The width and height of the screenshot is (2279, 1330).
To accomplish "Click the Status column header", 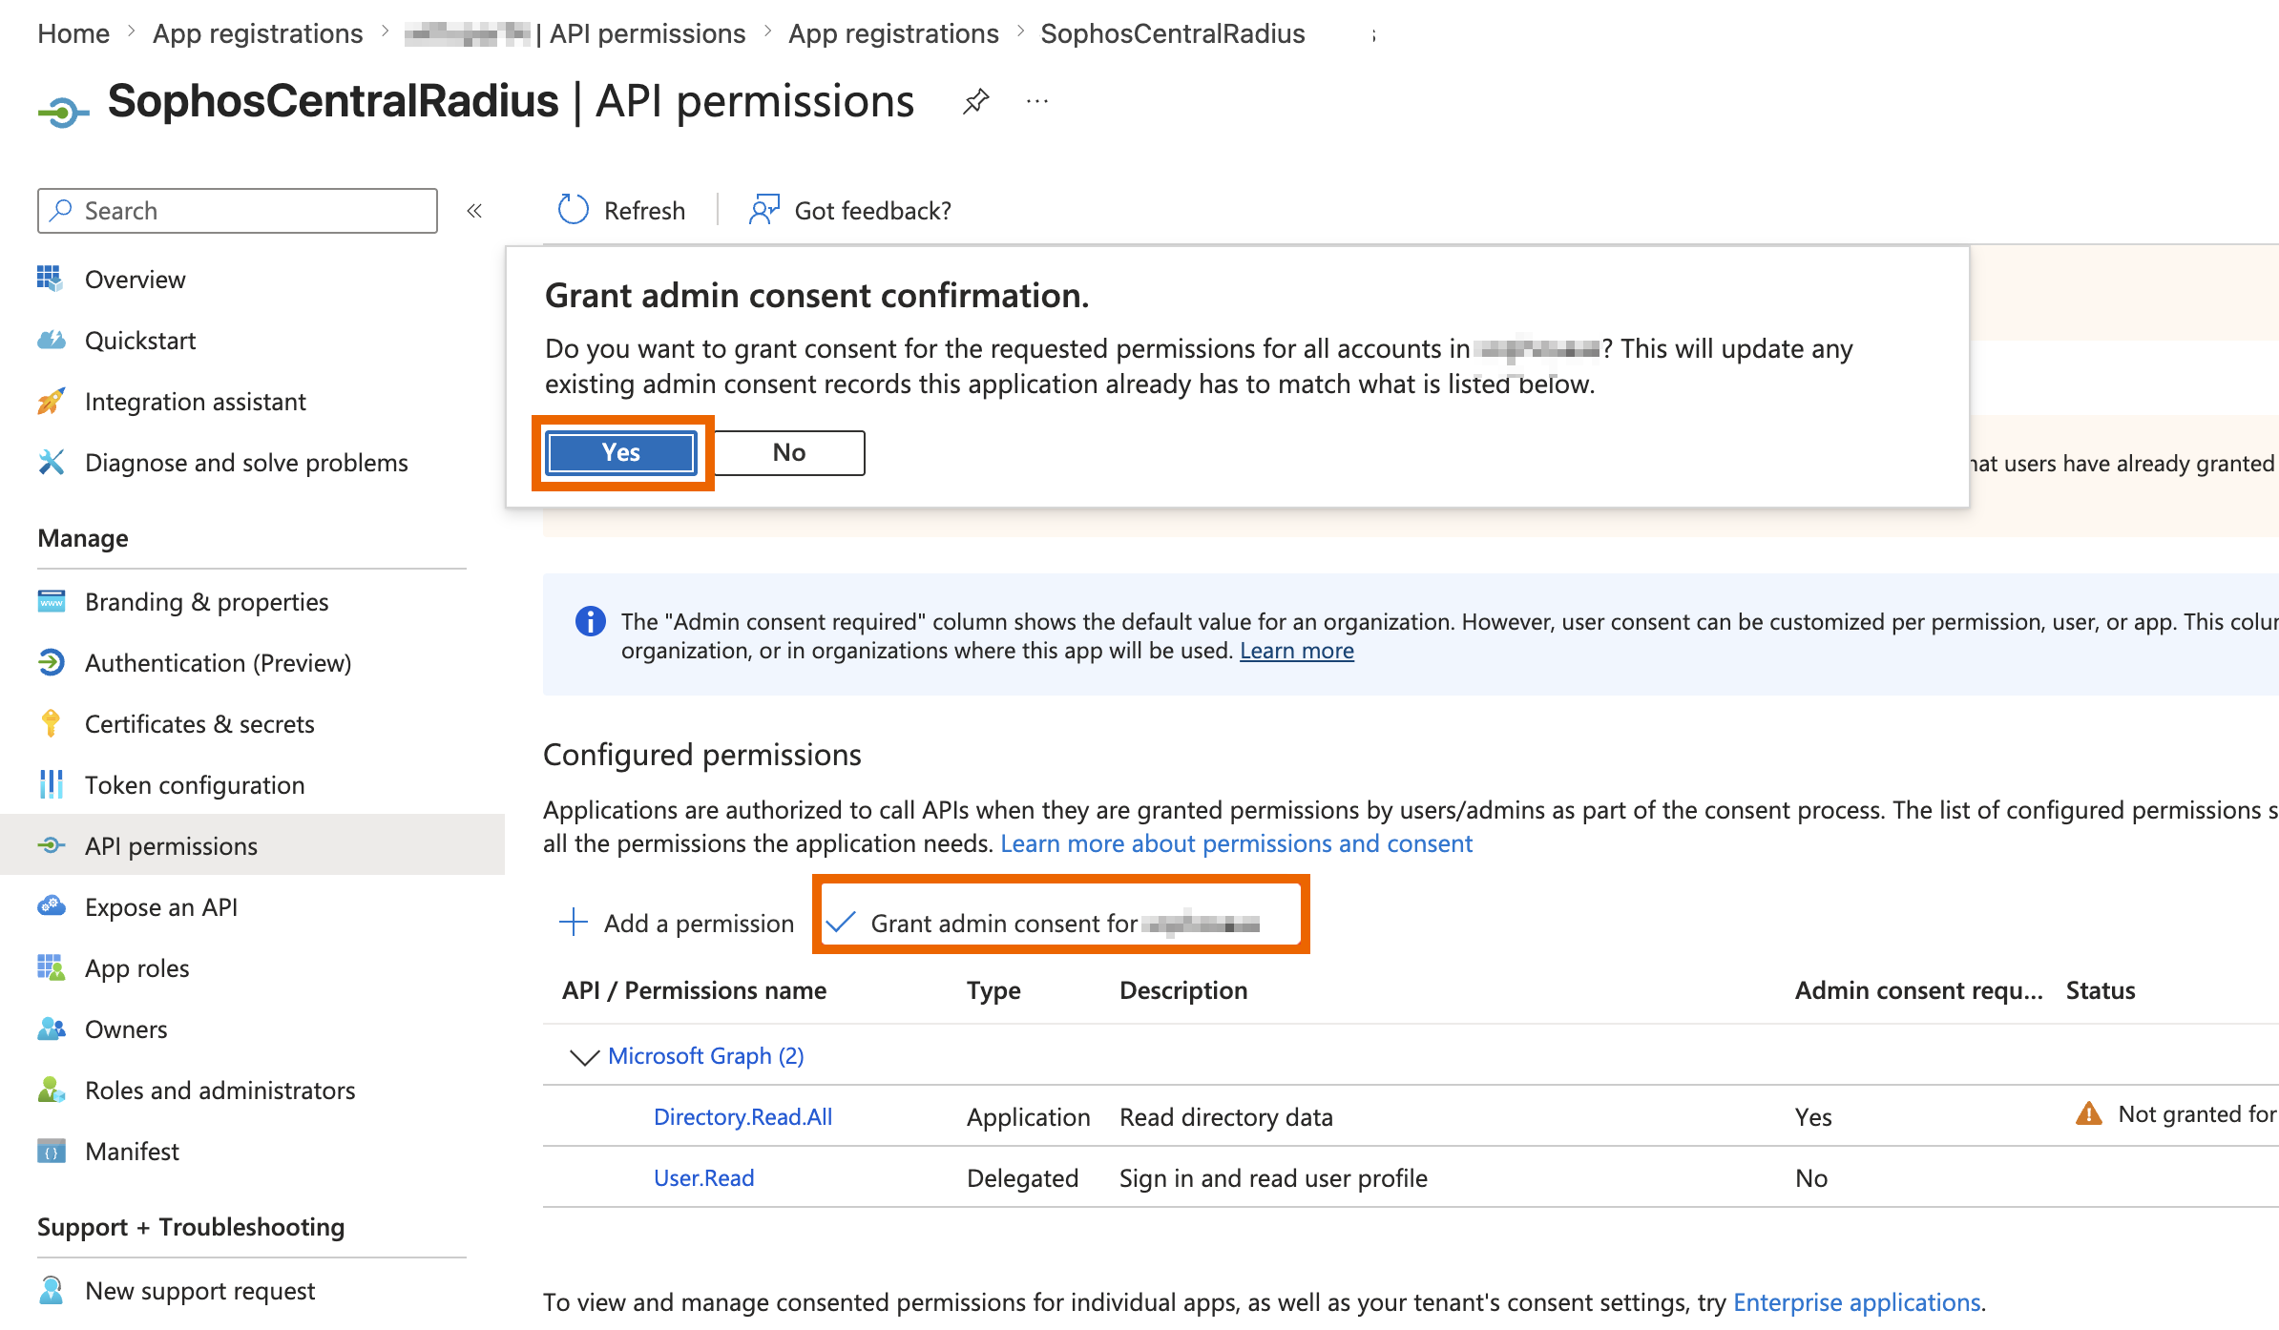I will coord(2101,990).
